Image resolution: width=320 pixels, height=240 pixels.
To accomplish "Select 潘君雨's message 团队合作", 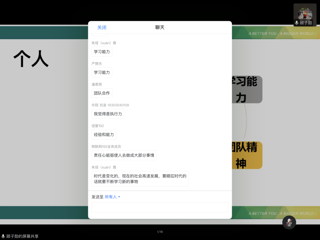I will [101, 93].
